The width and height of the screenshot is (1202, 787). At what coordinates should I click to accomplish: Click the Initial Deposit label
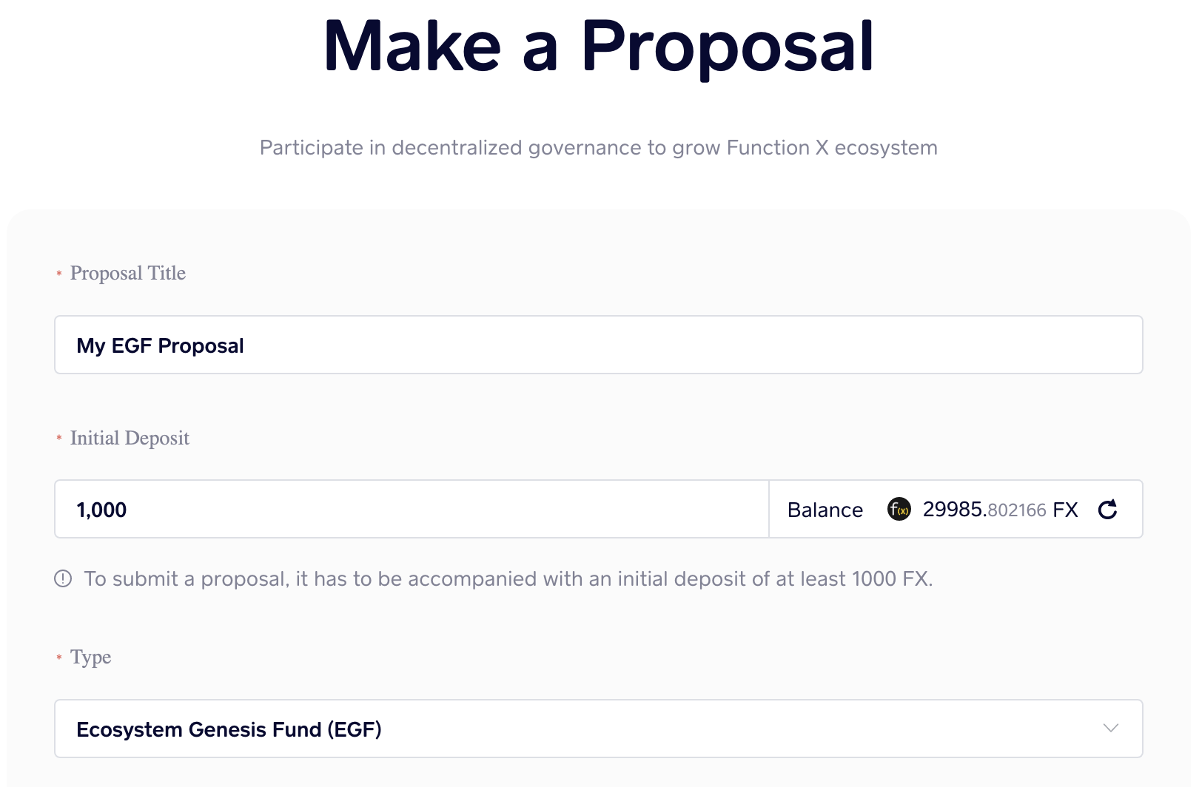click(130, 439)
